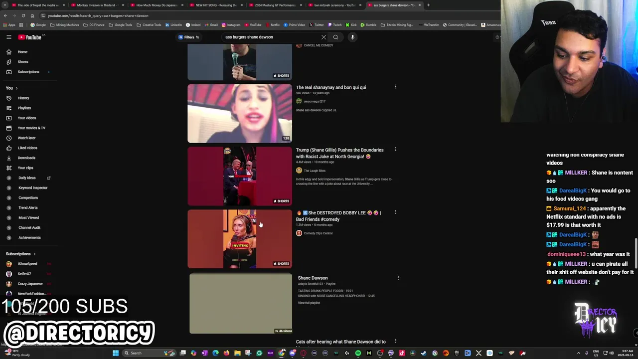Open title 'The real shanaynay and bon qui qui'
This screenshot has height=359, width=638.
click(x=331, y=87)
